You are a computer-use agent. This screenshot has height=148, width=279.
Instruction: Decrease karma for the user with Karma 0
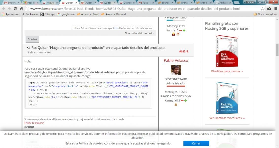coord(181,30)
